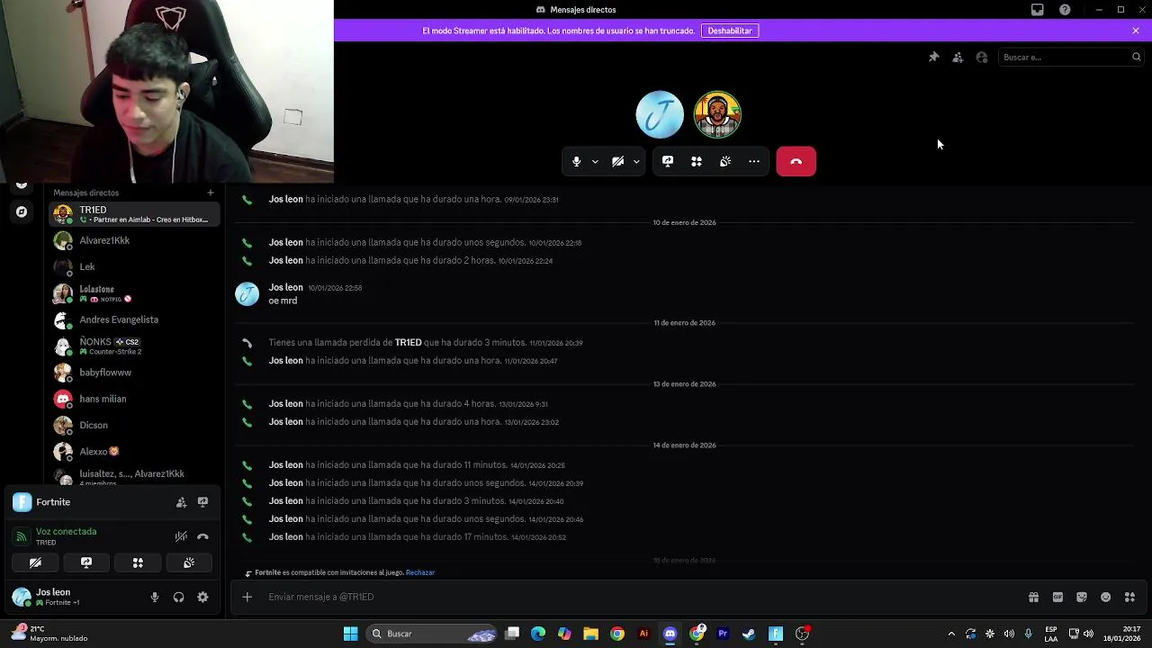Click the plus attach button beside message box
Viewport: 1152px width, 648px height.
point(247,597)
